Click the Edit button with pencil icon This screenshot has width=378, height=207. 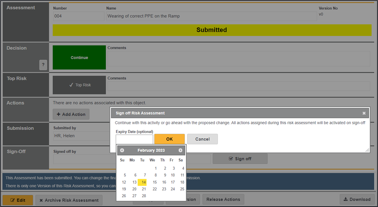(18, 200)
